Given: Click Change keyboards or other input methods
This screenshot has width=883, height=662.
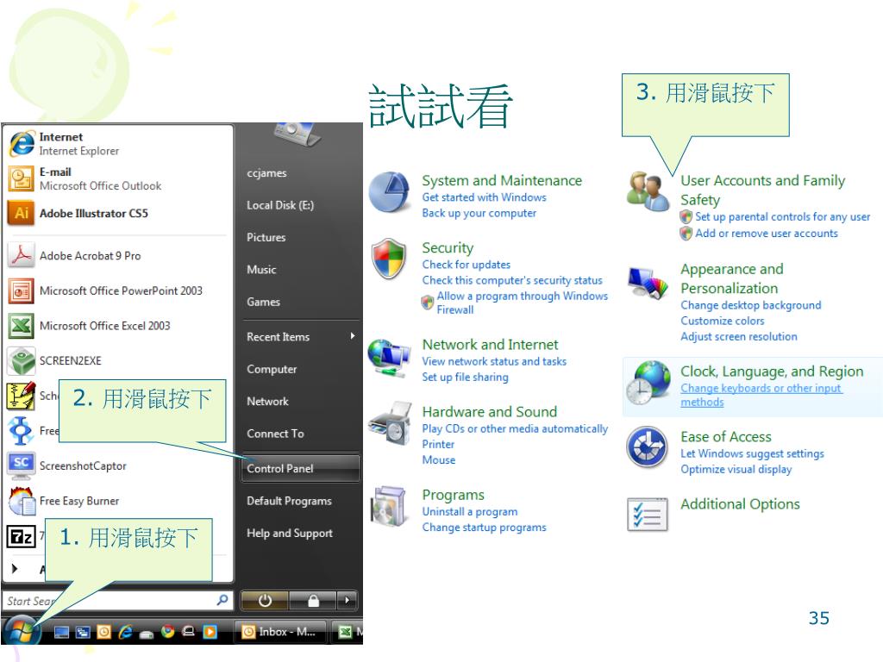Looking at the screenshot, I should 761,395.
